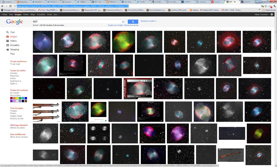Image resolution: width=277 pixels, height=167 pixels.
Task: Open search by image camera icon
Action: coord(123,22)
